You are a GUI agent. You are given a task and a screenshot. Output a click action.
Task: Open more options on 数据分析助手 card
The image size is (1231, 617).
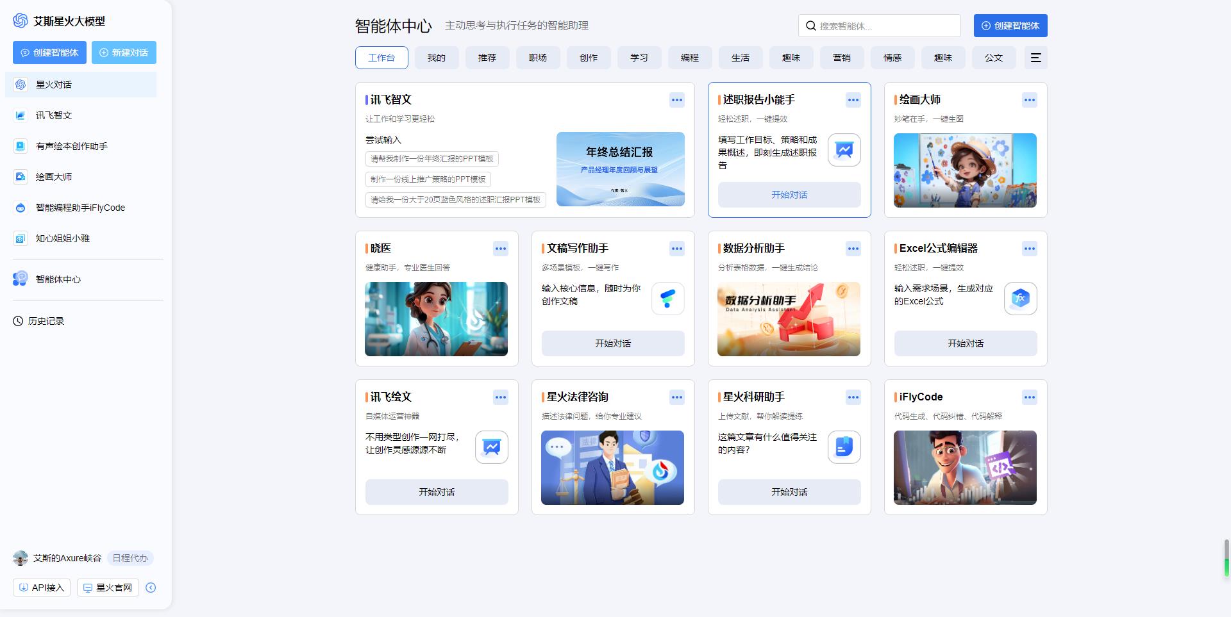(853, 249)
